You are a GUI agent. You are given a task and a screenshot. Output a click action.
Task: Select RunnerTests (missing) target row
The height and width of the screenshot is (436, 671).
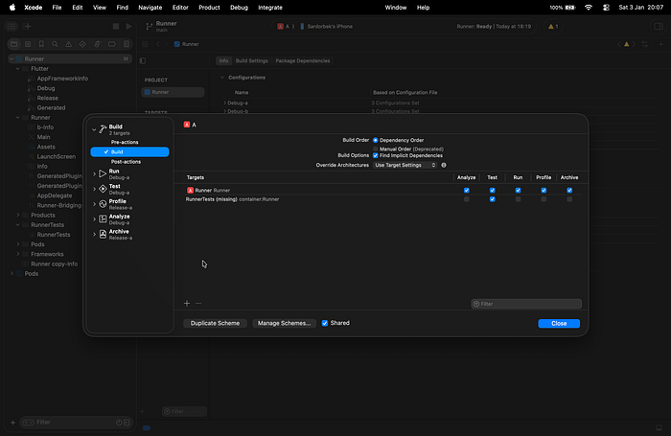click(382, 199)
